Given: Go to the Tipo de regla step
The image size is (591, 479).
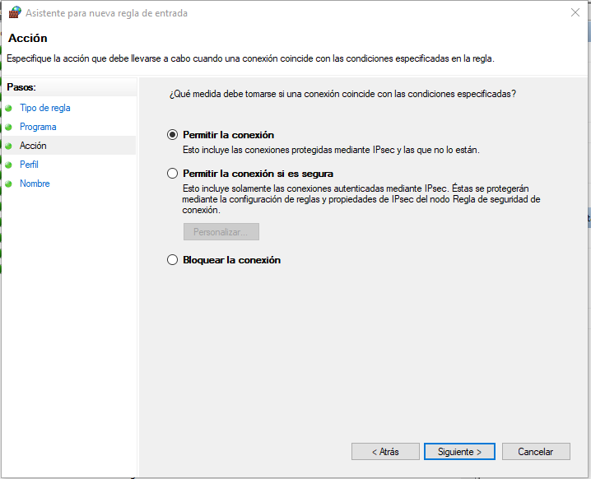Looking at the screenshot, I should (45, 108).
